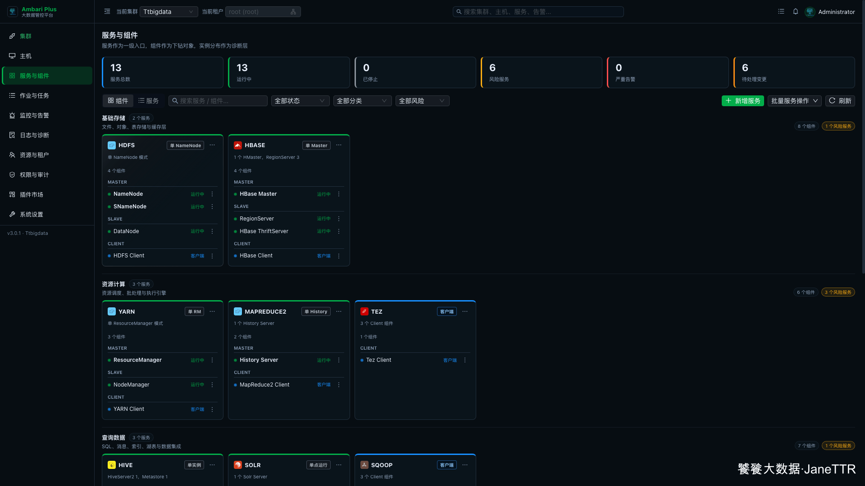Image resolution: width=865 pixels, height=486 pixels.
Task: Click the 3个风险服务 badge in 资源计算
Action: click(838, 292)
